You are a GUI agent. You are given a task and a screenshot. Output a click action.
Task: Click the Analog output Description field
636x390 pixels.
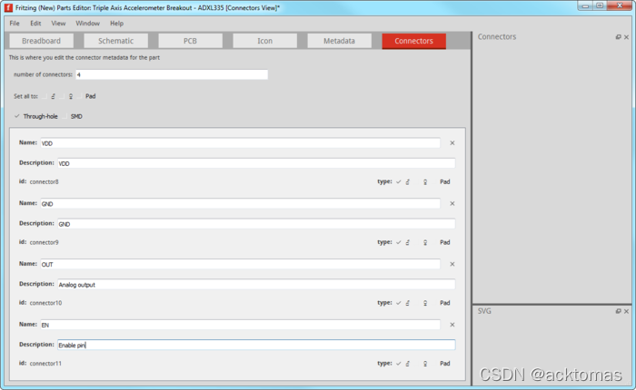[256, 284]
